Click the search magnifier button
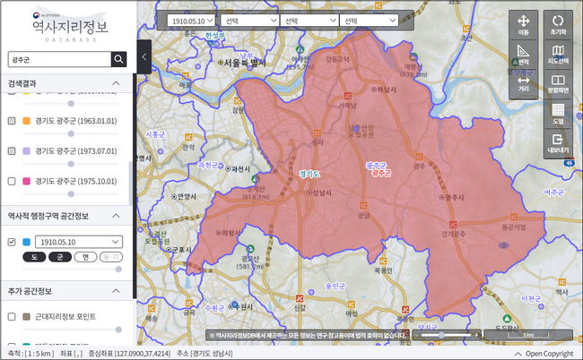This screenshot has width=583, height=360. pyautogui.click(x=118, y=59)
